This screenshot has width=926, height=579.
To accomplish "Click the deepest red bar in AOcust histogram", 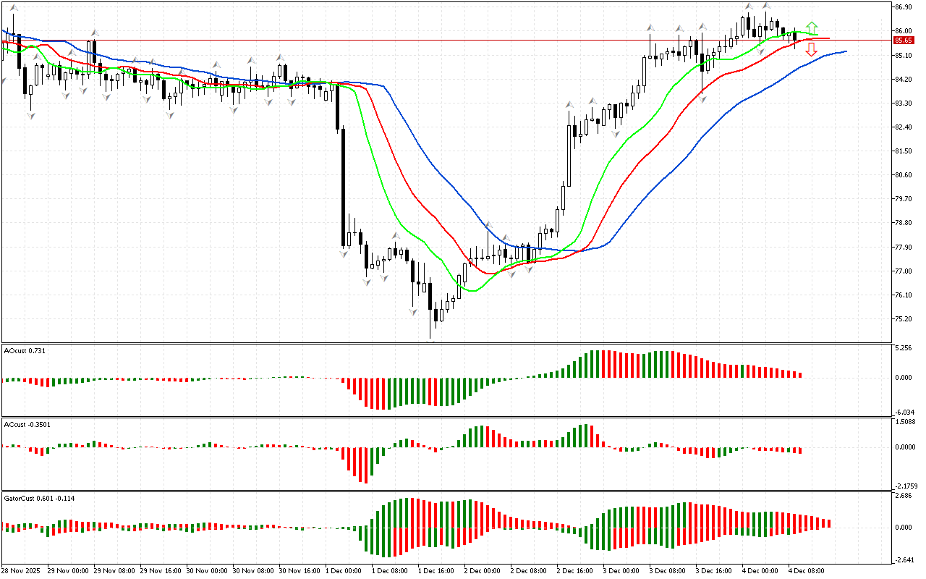I will click(378, 393).
